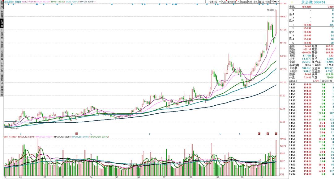
Task: Click the 窗 window layout icon
Action: [263, 2]
